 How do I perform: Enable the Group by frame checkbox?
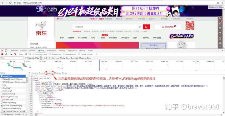[33, 54]
